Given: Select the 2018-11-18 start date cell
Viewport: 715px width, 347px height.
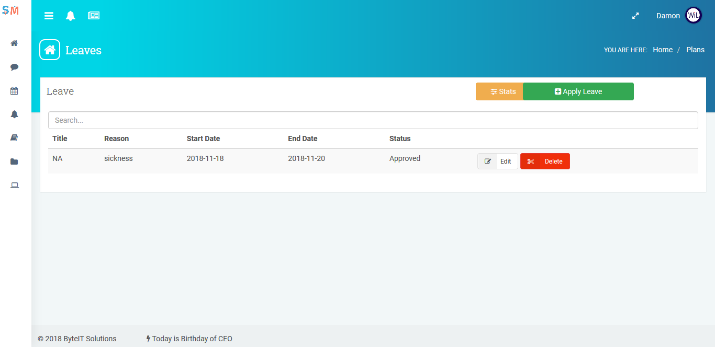Looking at the screenshot, I should [205, 158].
